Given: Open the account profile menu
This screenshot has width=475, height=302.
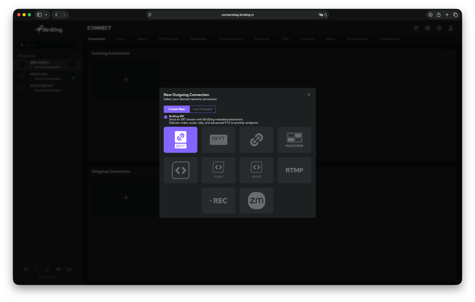Looking at the screenshot, I should coord(451,28).
